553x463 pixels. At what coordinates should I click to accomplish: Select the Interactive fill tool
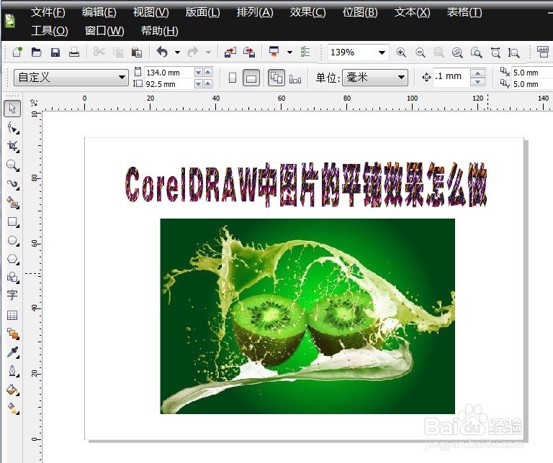point(13,408)
